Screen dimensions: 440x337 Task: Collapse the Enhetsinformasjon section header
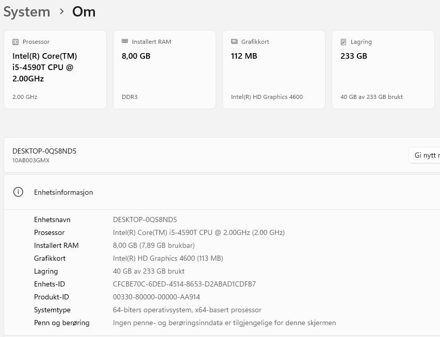(222, 192)
